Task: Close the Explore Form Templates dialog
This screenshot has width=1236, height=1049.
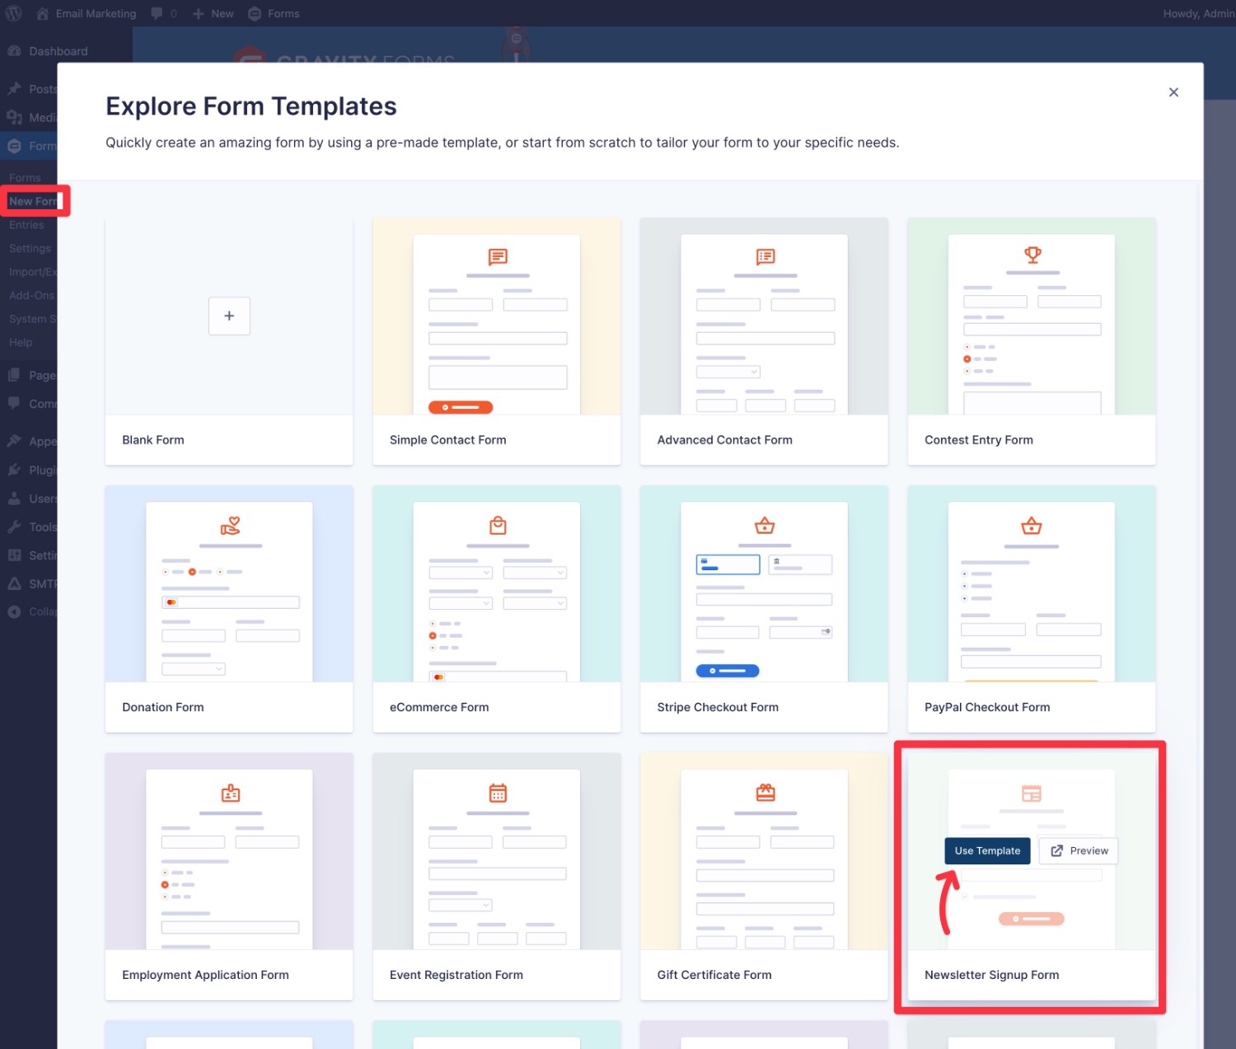Action: [x=1173, y=92]
